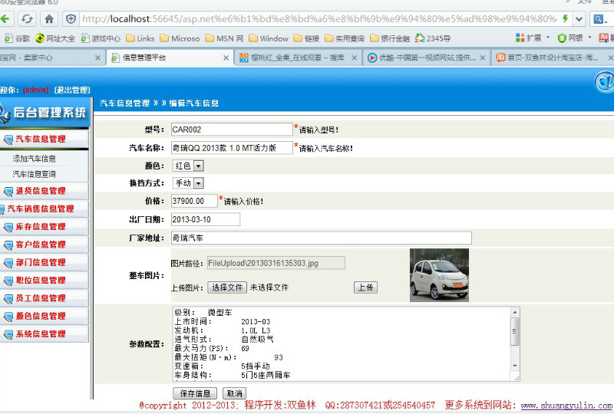614x414 pixels.
Task: Click the text area scrollbar up arrow
Action: coord(515,312)
